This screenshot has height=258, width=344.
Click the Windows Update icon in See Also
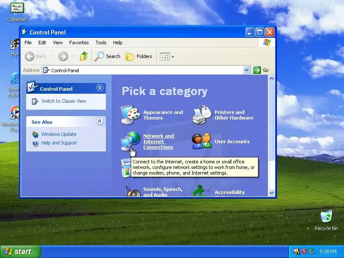coord(35,134)
